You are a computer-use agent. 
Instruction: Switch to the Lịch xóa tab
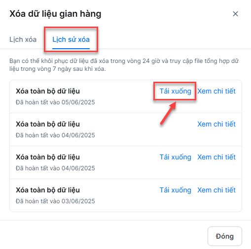tap(23, 39)
